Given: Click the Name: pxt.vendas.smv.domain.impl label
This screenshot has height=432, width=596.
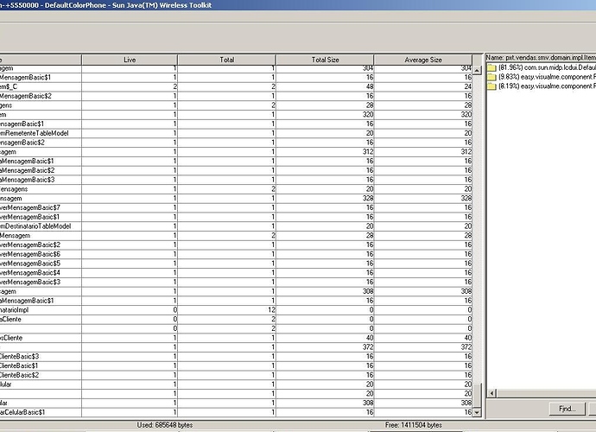Looking at the screenshot, I should [541, 58].
